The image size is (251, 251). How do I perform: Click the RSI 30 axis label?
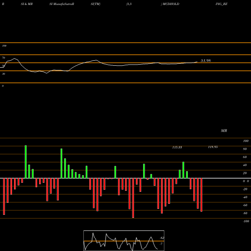click(4, 74)
